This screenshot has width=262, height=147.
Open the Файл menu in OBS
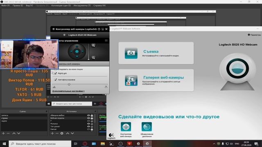tap(5, 5)
